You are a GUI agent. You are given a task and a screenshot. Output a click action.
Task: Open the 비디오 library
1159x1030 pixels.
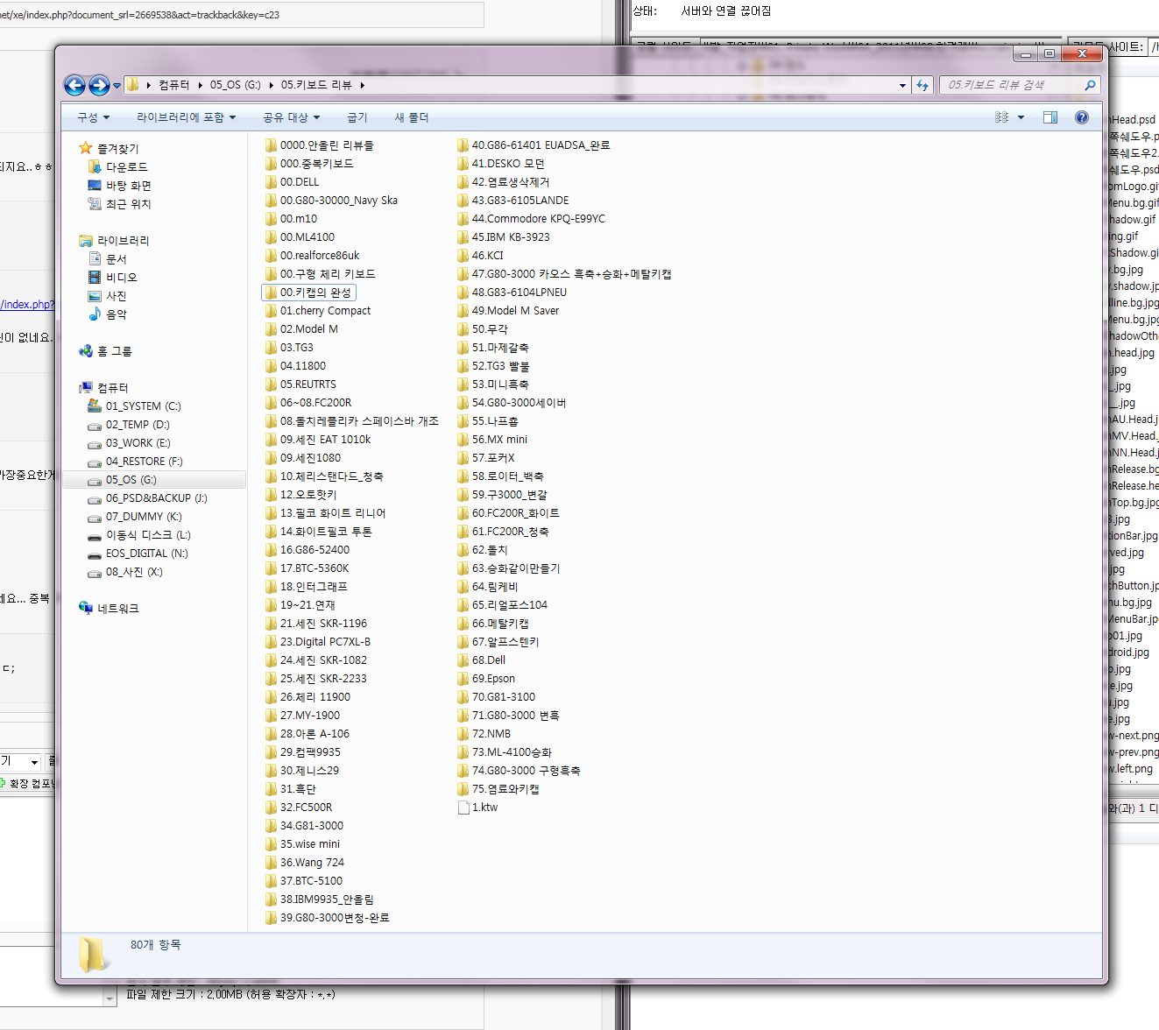point(113,278)
